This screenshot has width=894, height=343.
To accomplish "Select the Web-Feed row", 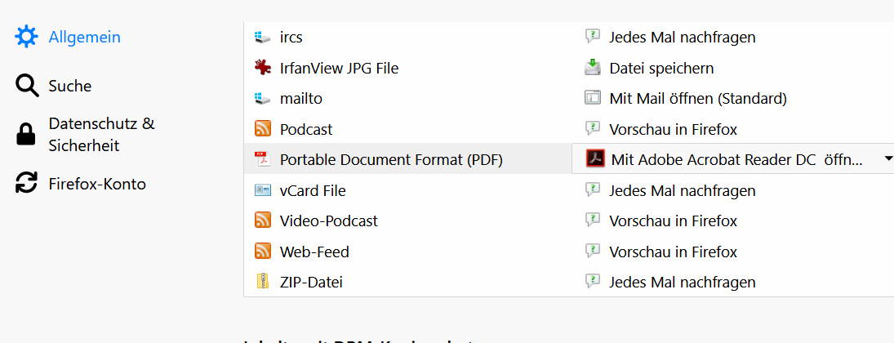I will click(314, 252).
